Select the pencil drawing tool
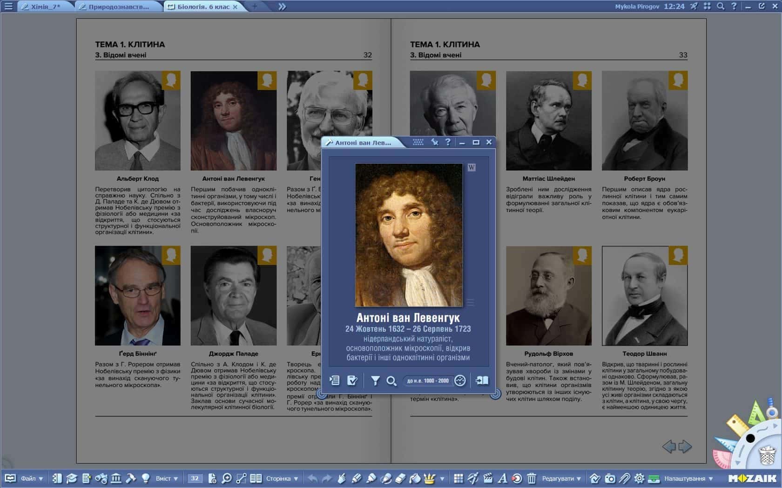Screen dimensions: 782x488 point(356,478)
